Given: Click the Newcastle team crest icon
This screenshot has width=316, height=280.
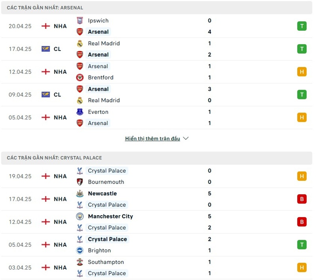Looking at the screenshot, I should [80, 194].
